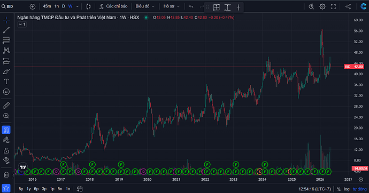Open timezone menu showing UTC+7

(x=314, y=189)
